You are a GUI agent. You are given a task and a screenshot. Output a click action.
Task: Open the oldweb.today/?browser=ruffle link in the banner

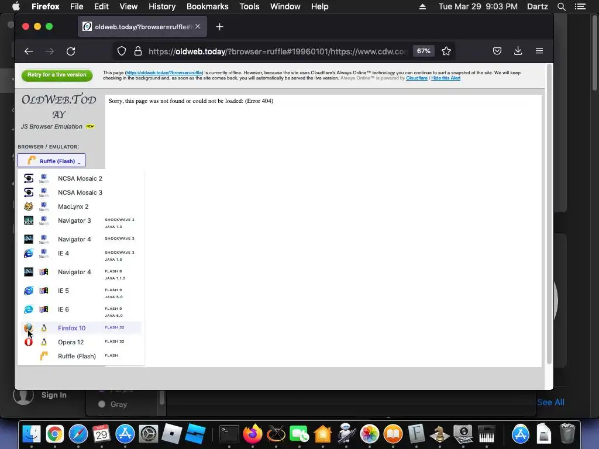pyautogui.click(x=164, y=72)
